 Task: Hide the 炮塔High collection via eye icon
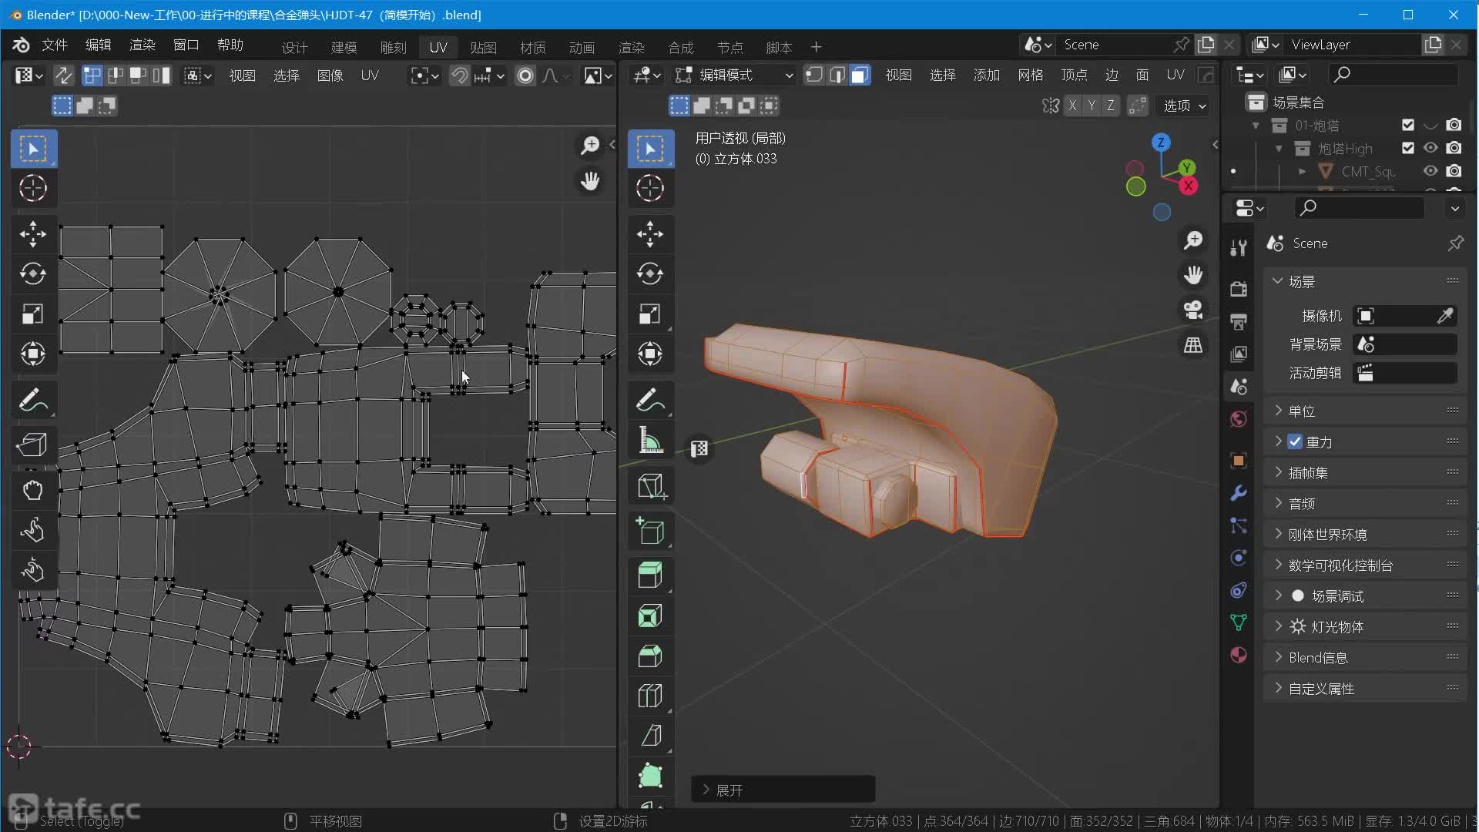point(1430,148)
